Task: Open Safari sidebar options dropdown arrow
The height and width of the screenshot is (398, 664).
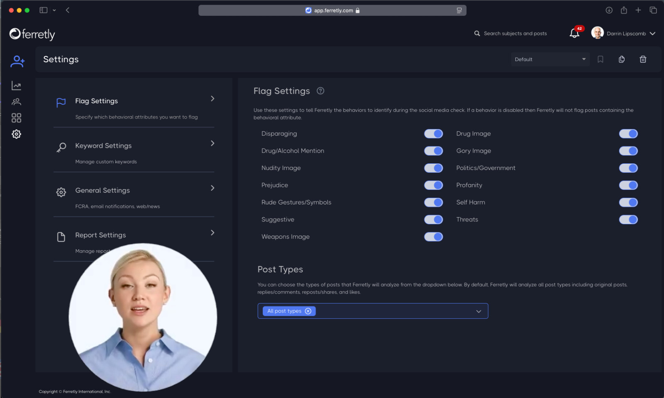Action: [54, 10]
